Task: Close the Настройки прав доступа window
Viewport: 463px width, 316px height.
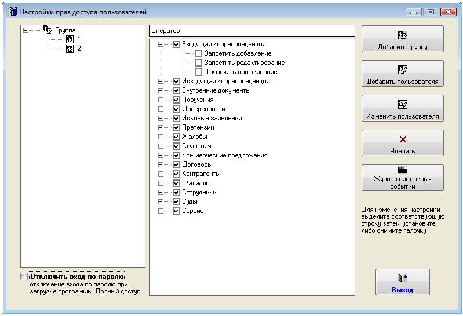Action: (448, 12)
